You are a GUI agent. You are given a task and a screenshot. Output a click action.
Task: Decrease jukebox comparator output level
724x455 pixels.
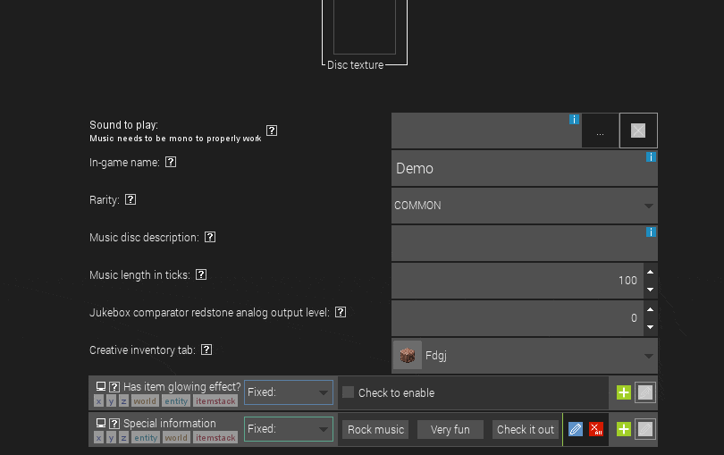[650, 327]
